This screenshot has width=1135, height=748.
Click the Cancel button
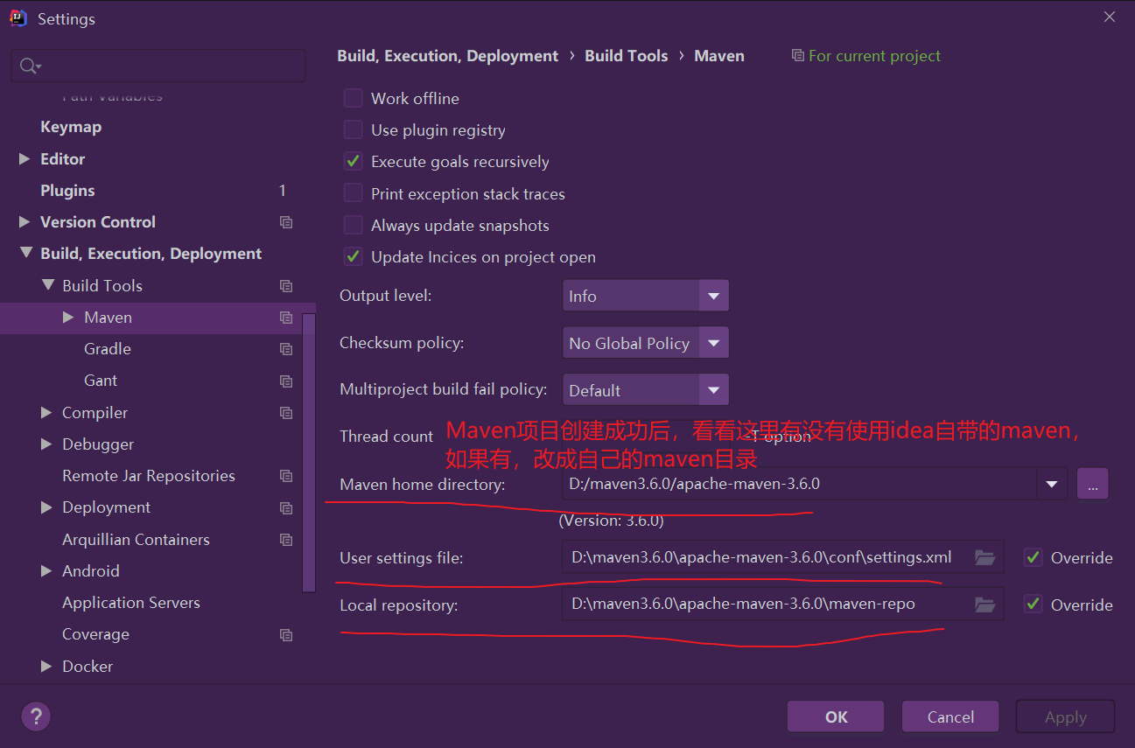[x=950, y=717]
